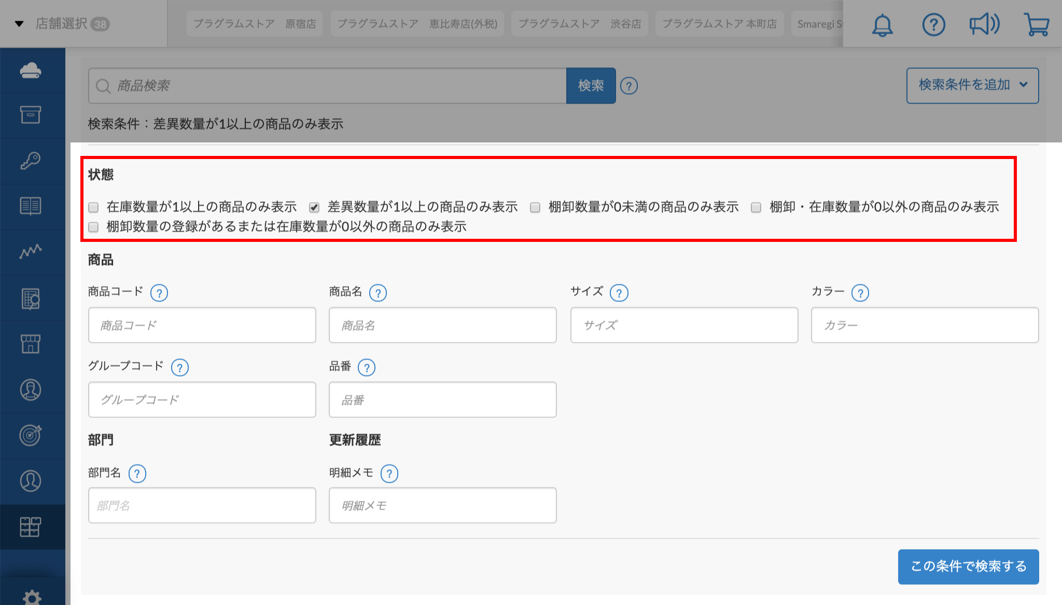
Task: Focus the グループコード input field
Action: [x=202, y=400]
